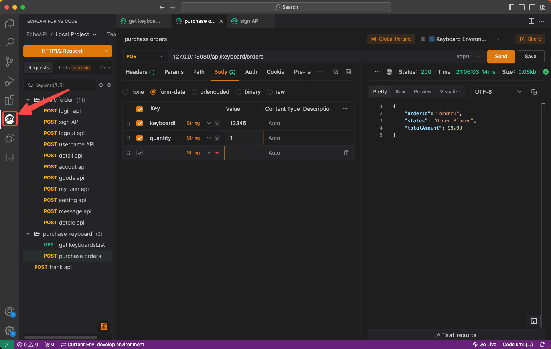
Task: Click the Save button
Action: click(531, 57)
